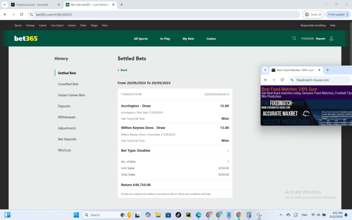352x220 pixels.
Task: Click the address bar showing bet365.com
Action: pyautogui.click(x=69, y=14)
